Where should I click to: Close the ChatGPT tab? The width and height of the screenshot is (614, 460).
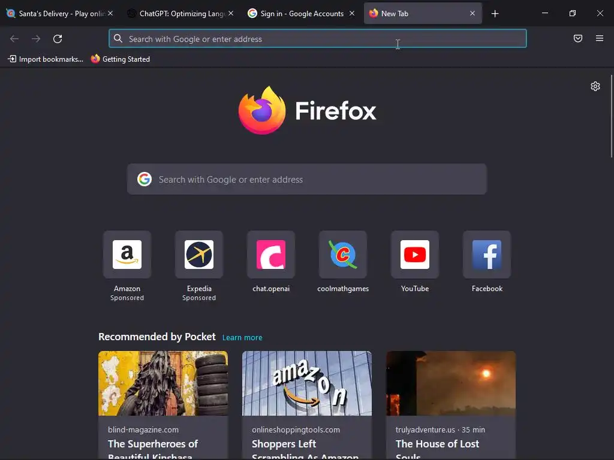[231, 13]
